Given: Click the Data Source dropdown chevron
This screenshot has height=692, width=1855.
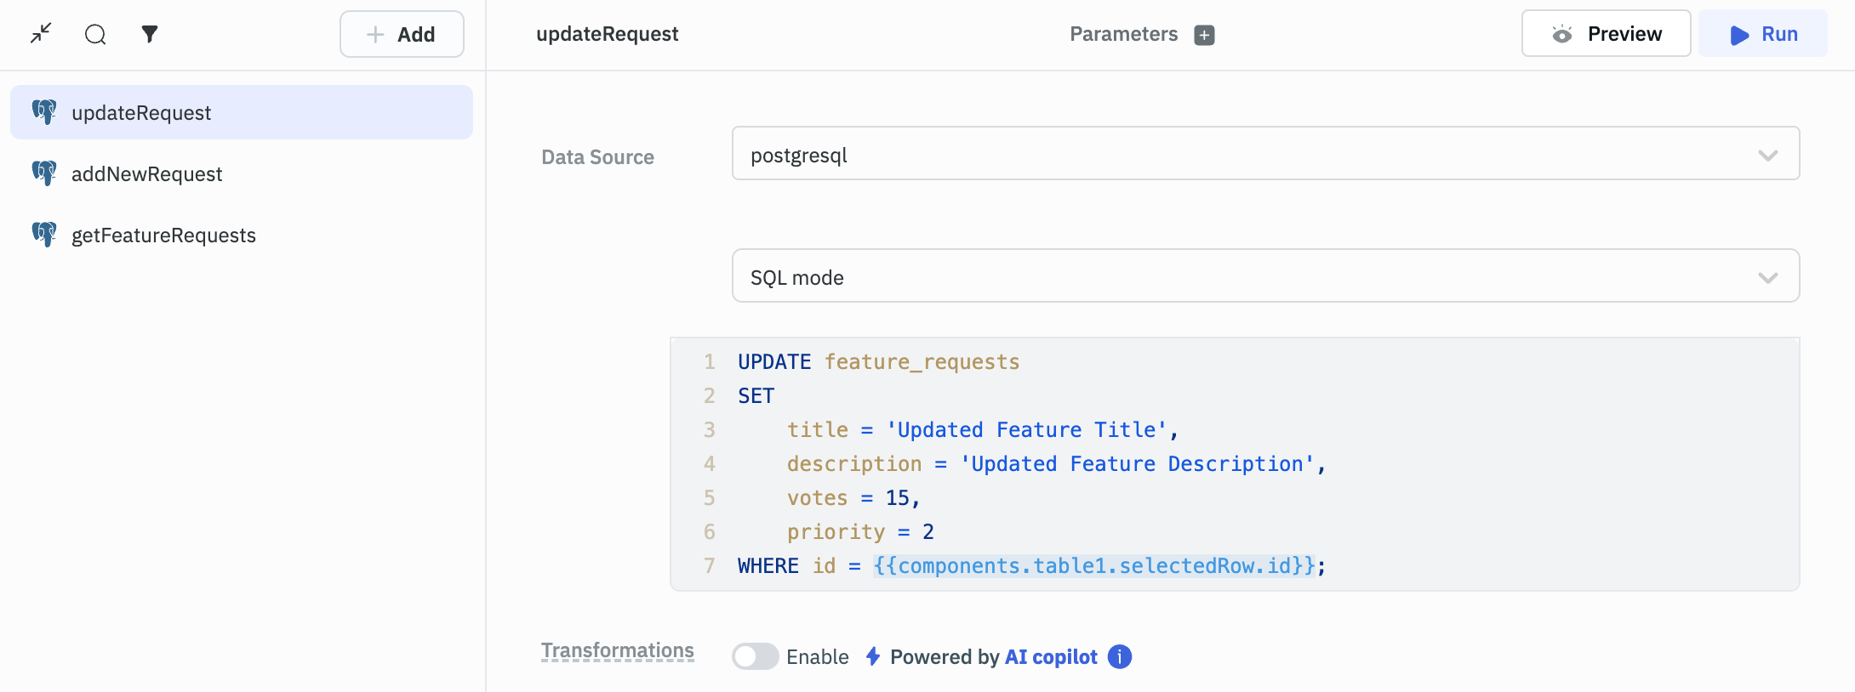Looking at the screenshot, I should click(1767, 156).
